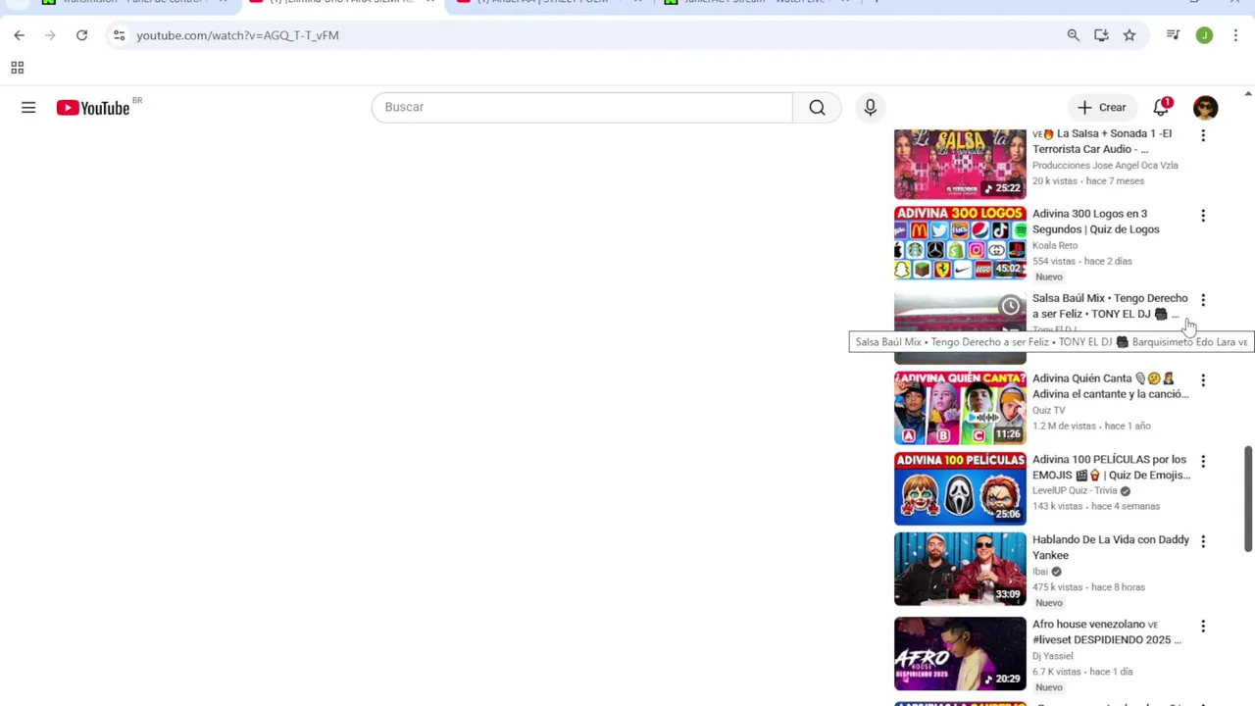
Task: Open the media controls icon in Chrome toolbar
Action: point(1173,35)
